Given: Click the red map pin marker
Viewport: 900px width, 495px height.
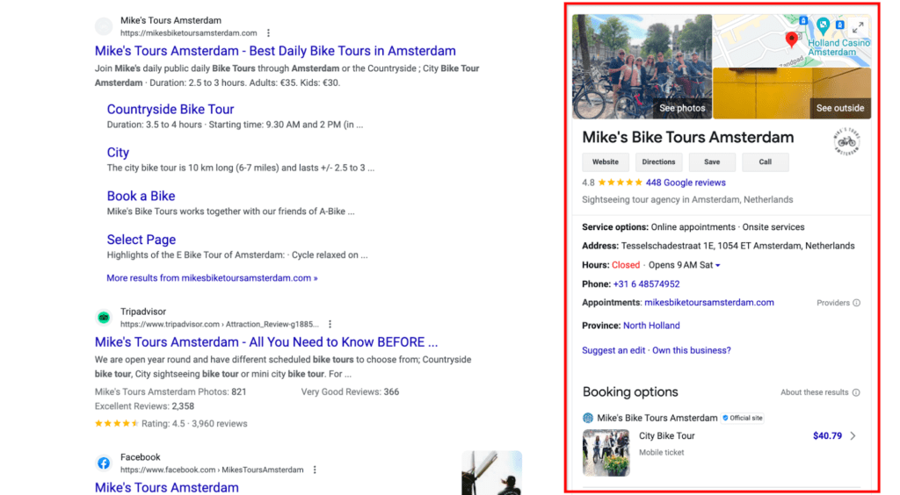Looking at the screenshot, I should coord(792,39).
